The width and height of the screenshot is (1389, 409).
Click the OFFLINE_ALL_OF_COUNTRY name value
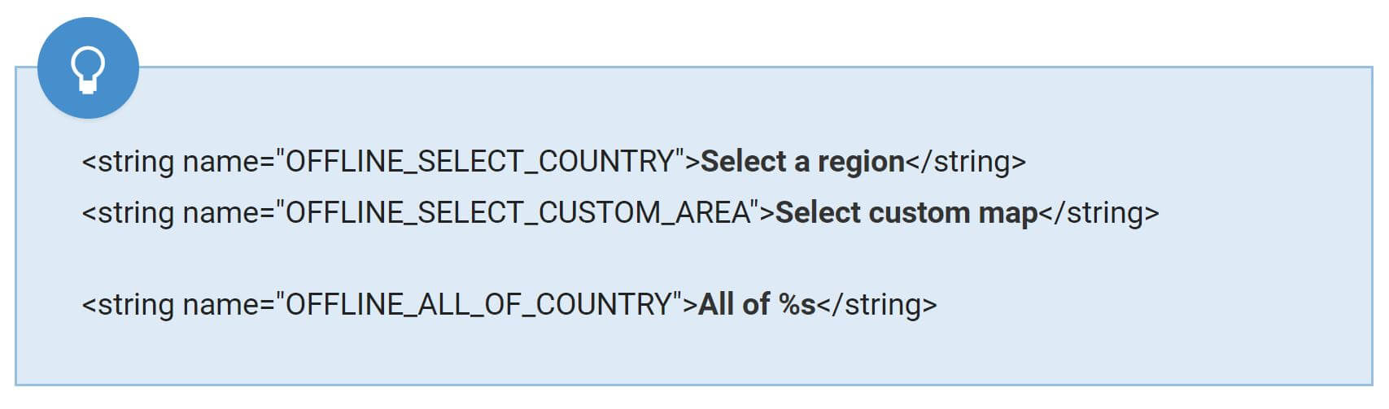[x=479, y=304]
